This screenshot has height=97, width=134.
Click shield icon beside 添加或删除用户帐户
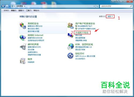coord(76,26)
